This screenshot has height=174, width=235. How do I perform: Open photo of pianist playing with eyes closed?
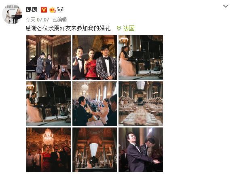141,150
